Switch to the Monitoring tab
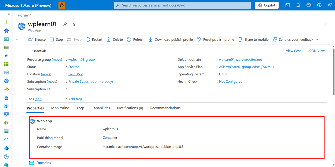The height and width of the screenshot is (167, 335). [60, 108]
